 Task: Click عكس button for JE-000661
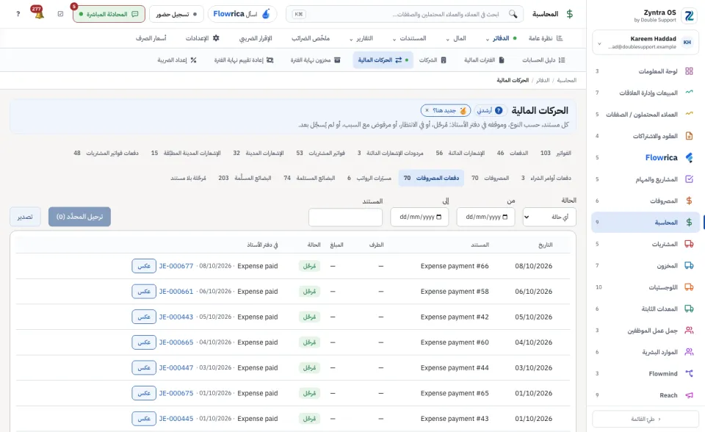[x=144, y=291]
